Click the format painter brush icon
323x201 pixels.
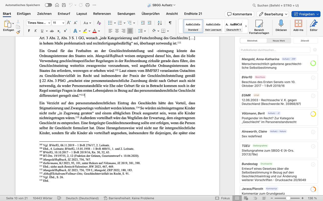pyautogui.click(x=18, y=32)
